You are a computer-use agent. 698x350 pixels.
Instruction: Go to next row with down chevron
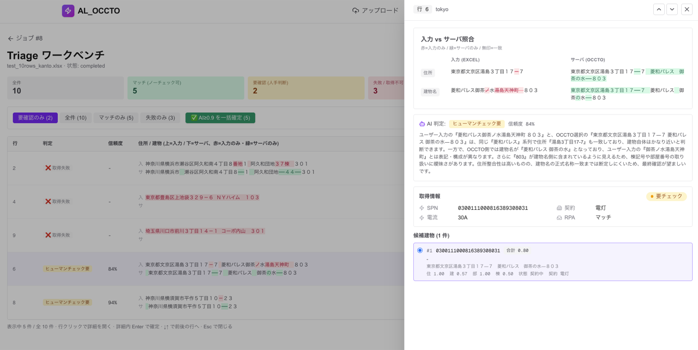pyautogui.click(x=672, y=9)
